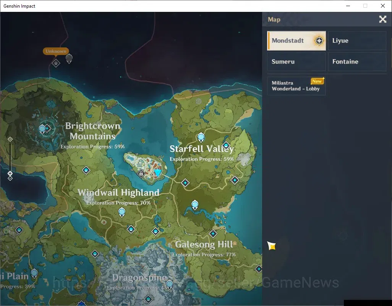Select statue pin below Windwail Highland progress

(122, 212)
